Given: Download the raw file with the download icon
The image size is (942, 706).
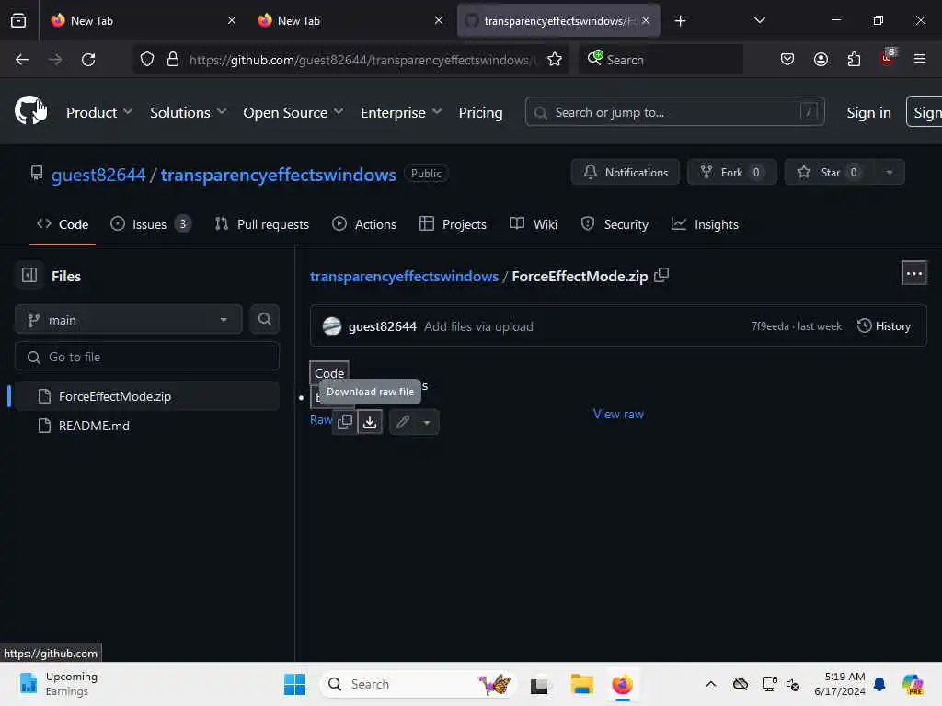Looking at the screenshot, I should tap(370, 422).
